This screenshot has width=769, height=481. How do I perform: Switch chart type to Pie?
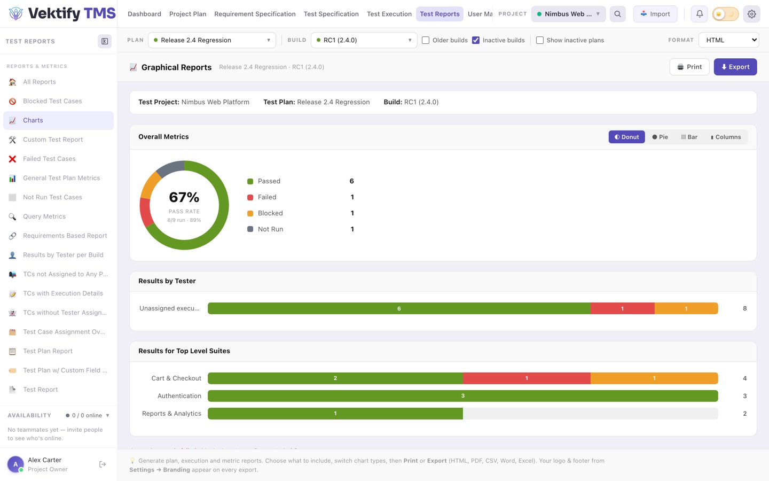[660, 137]
